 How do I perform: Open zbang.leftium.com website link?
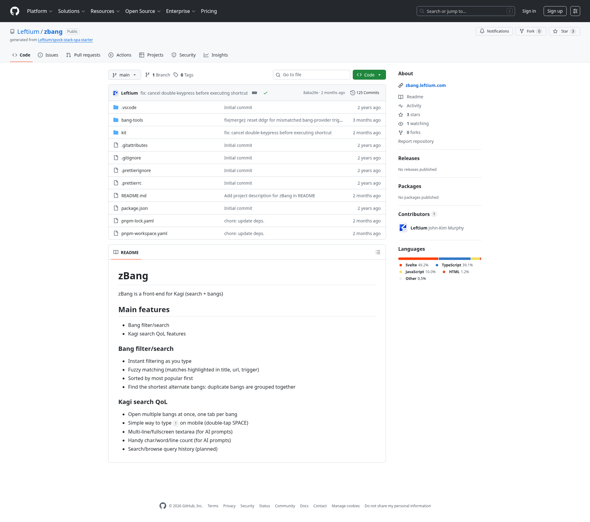pos(425,85)
